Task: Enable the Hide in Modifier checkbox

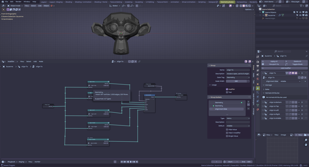Action: click(227, 133)
